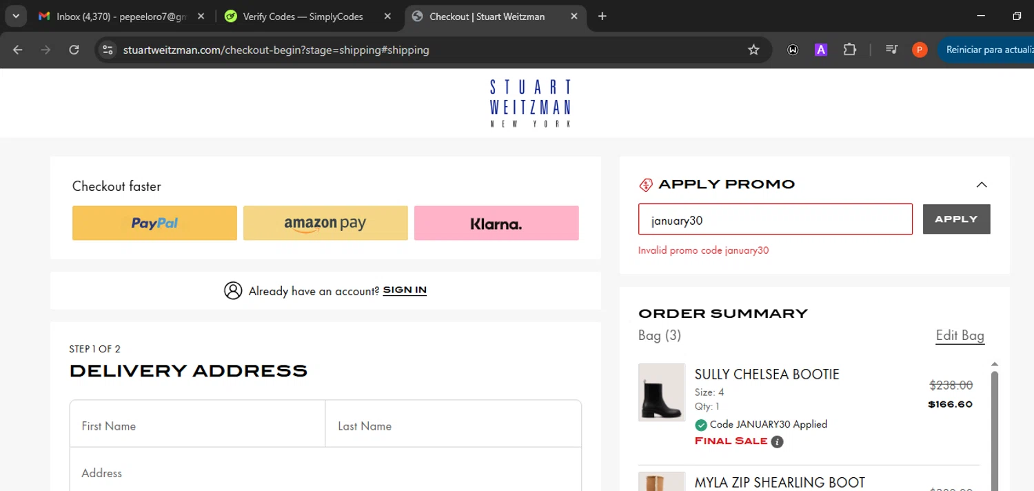
Task: Open the Sully Chelsea Bootie thumbnail
Action: [662, 392]
